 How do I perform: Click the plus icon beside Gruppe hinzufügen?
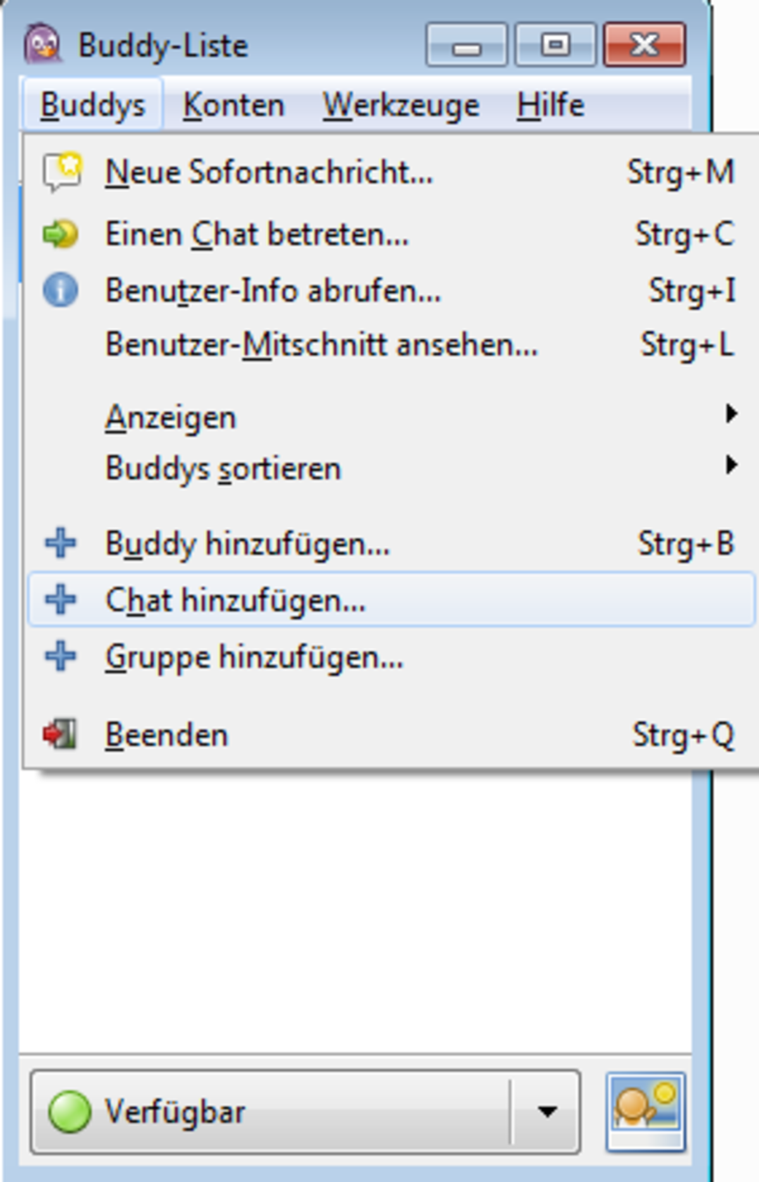tap(60, 656)
